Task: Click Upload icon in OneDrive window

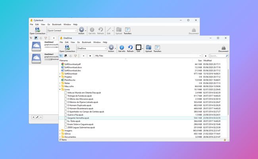Action: [148, 47]
